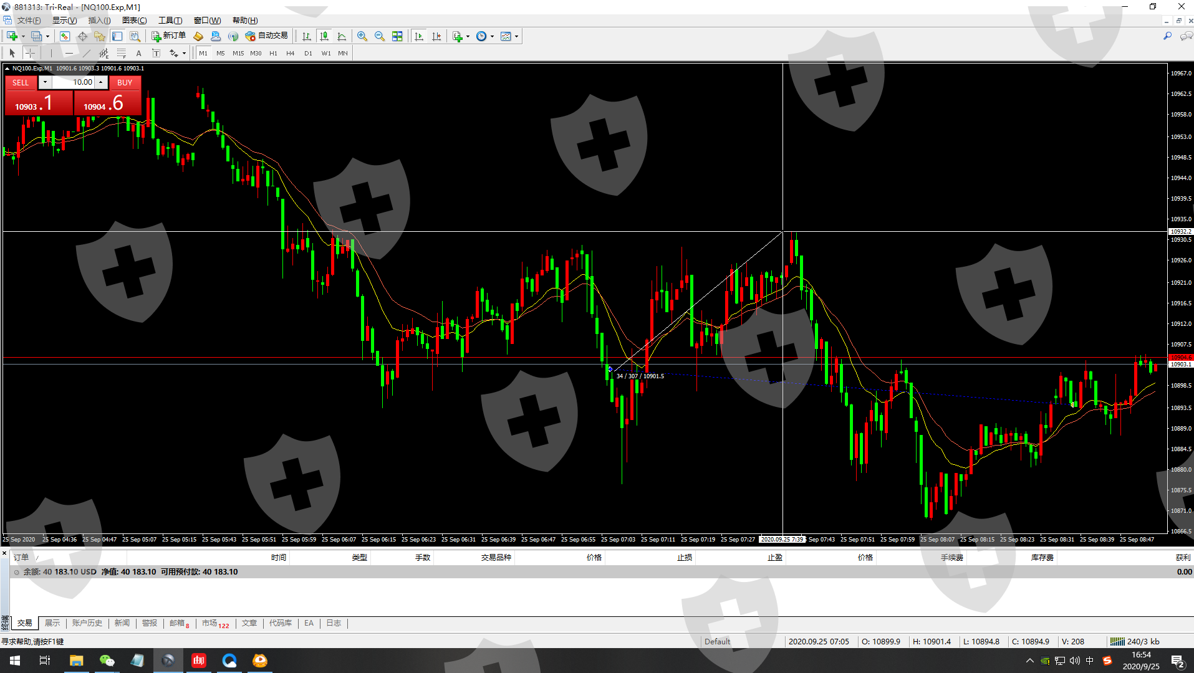Toggle AutoTrading (自动交易) on or off
The height and width of the screenshot is (673, 1194).
267,36
